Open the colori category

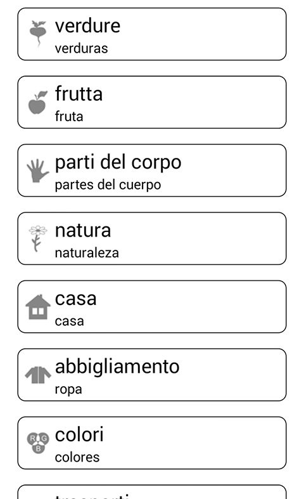pyautogui.click(x=152, y=443)
